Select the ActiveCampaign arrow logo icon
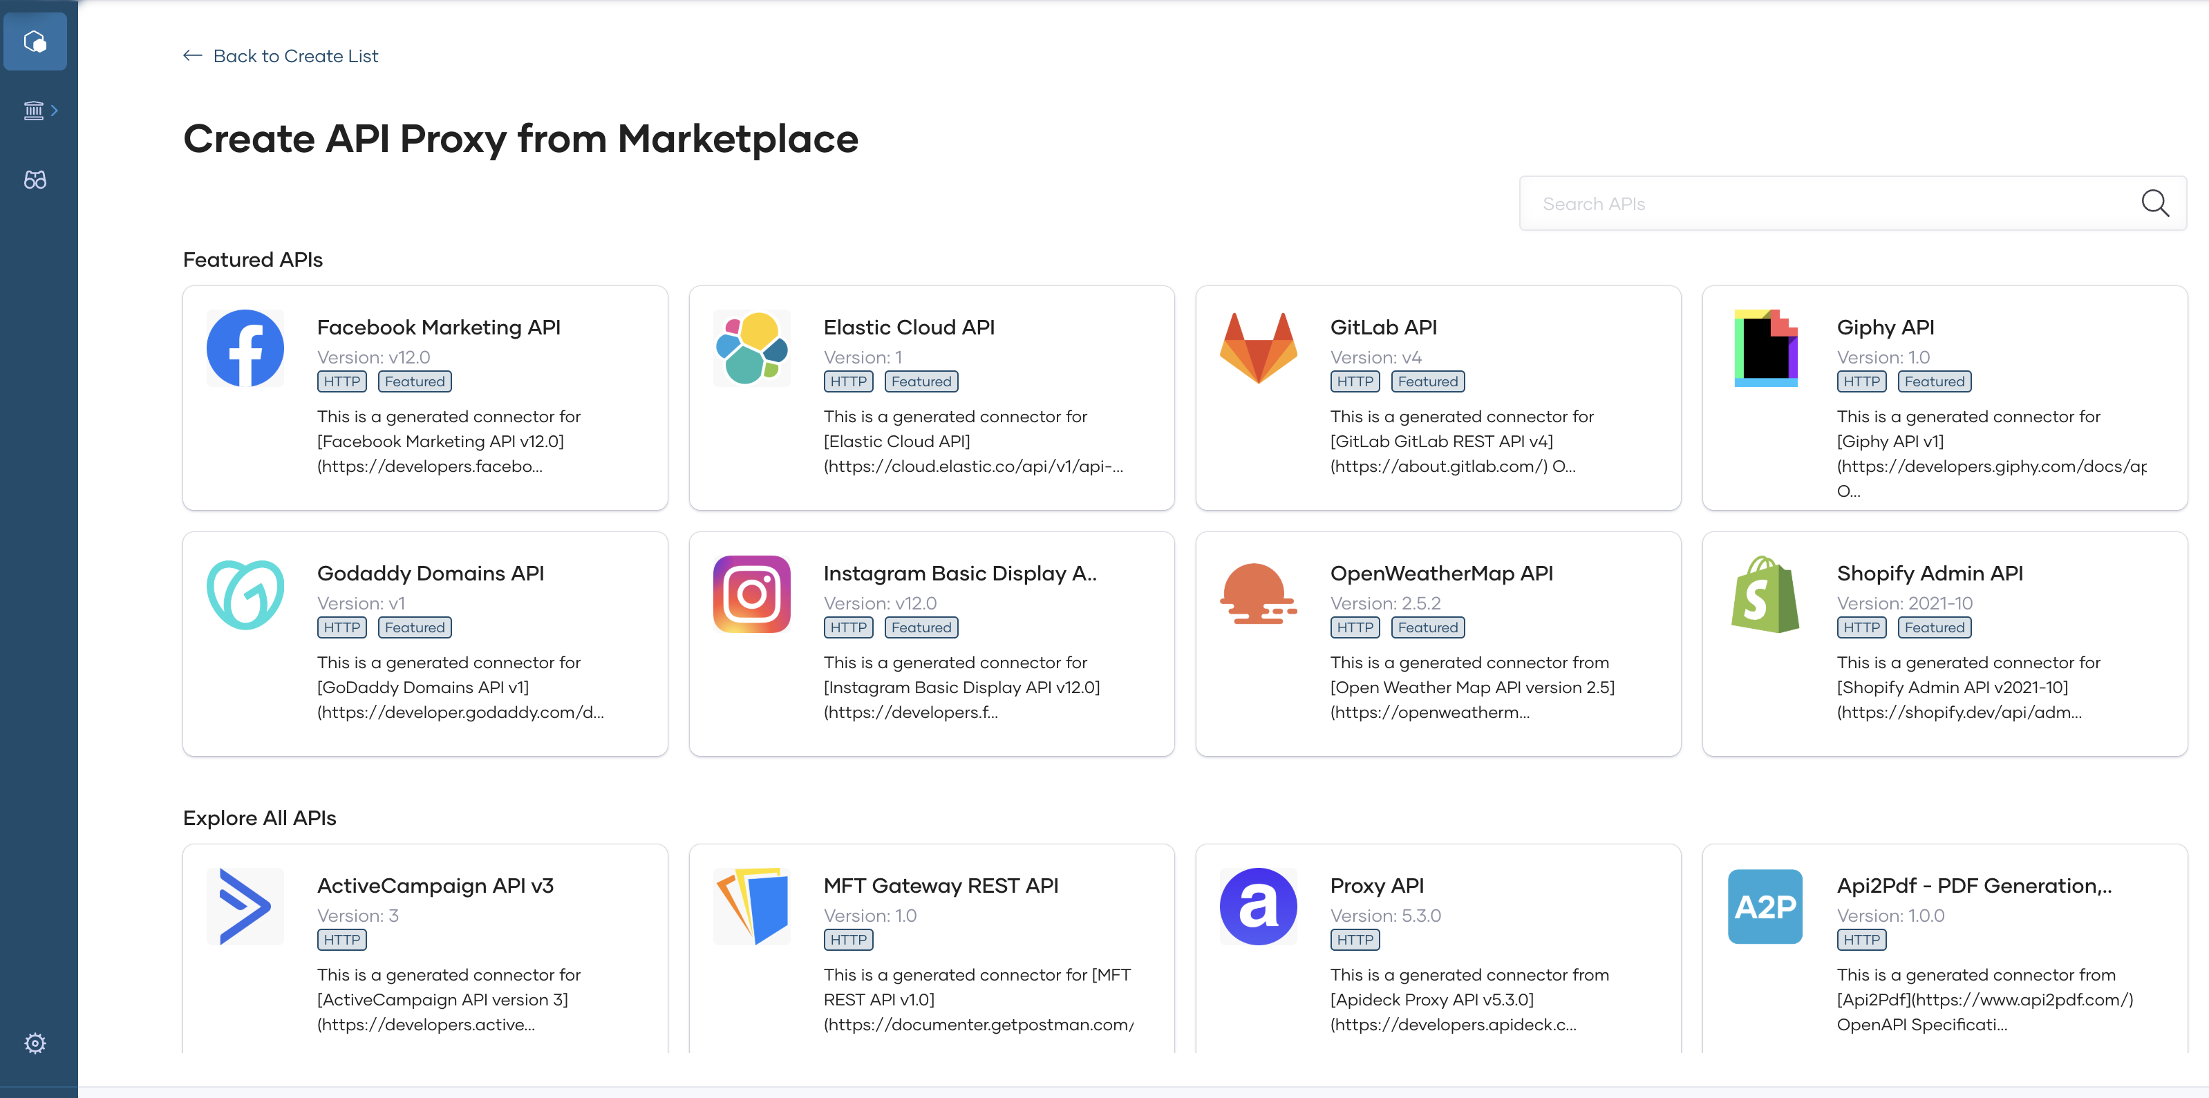Viewport: 2209px width, 1098px height. tap(245, 906)
